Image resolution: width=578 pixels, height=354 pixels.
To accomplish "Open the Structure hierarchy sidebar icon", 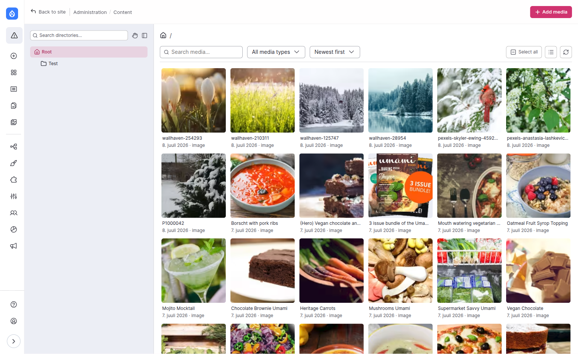I will click(14, 146).
